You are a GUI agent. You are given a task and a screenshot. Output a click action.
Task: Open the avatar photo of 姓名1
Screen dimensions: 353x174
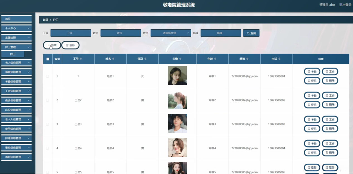(x=178, y=75)
